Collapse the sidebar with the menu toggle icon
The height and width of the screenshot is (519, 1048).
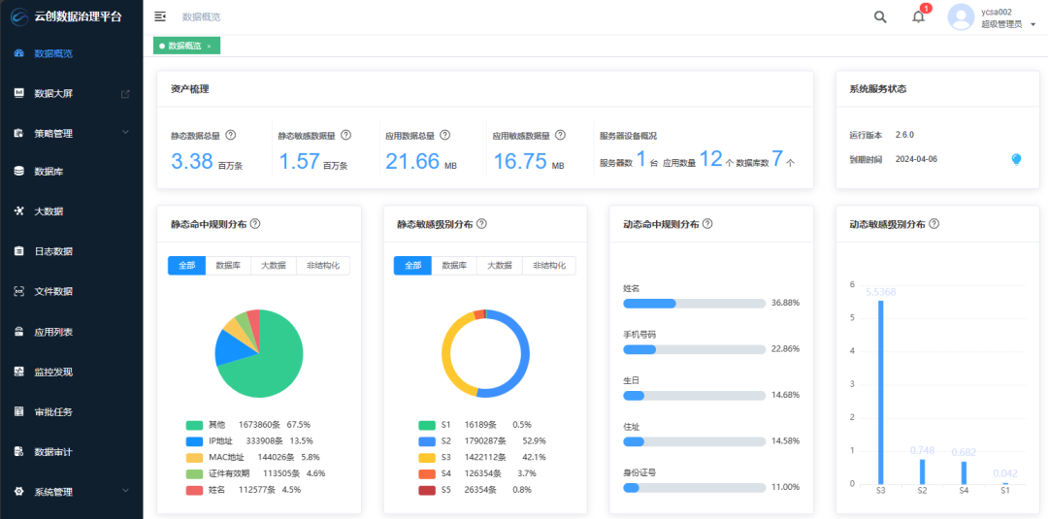coord(160,16)
